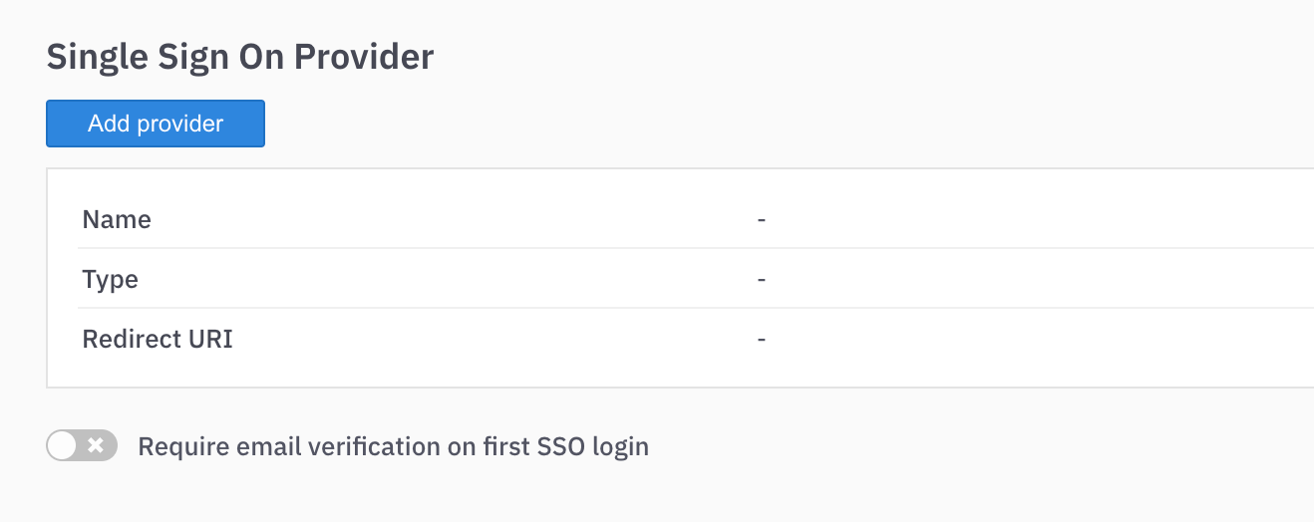Enable Require email verification toggle switch
Viewport: 1314px width, 522px height.
[82, 445]
